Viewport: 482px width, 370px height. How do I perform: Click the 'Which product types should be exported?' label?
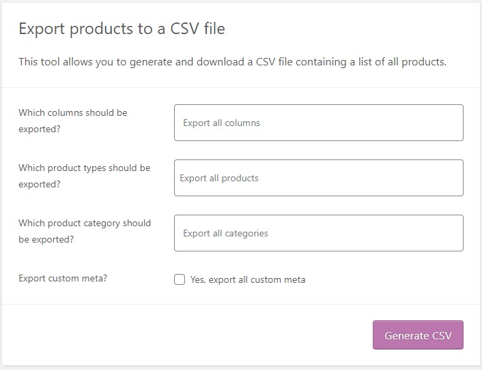pos(84,176)
